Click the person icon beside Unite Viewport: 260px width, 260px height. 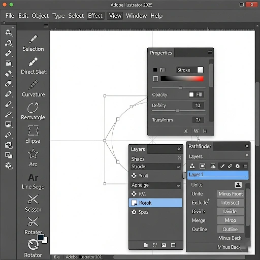pyautogui.click(x=238, y=185)
